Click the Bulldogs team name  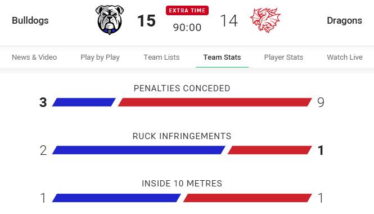(30, 20)
